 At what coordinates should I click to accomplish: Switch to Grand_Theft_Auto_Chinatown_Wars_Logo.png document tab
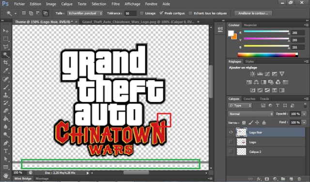pos(139,22)
